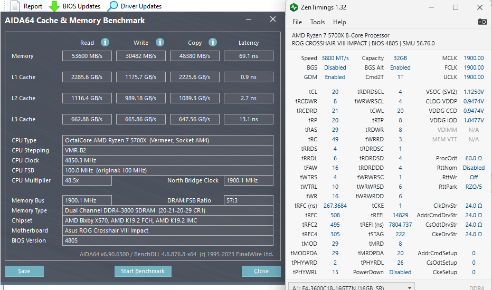Click the tRC value 49

pos(335,139)
